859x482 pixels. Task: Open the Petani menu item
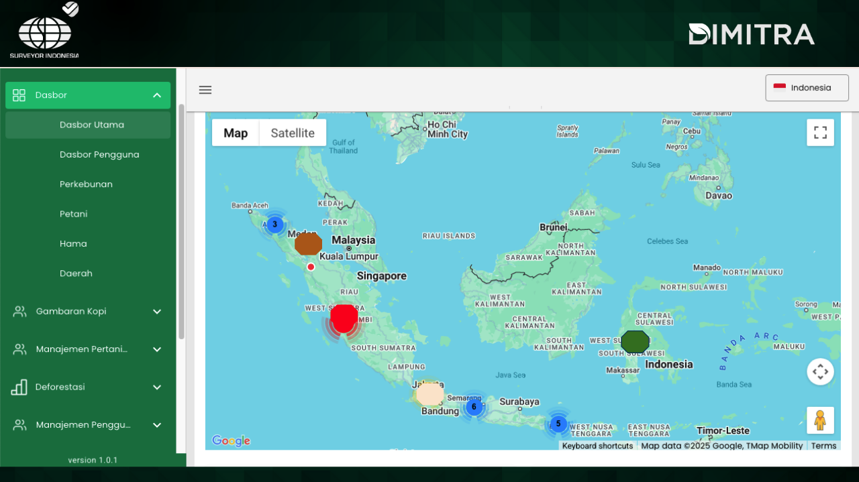(x=73, y=213)
